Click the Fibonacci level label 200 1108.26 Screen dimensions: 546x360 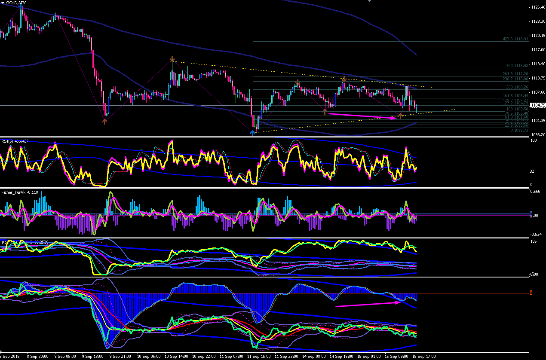(x=517, y=87)
